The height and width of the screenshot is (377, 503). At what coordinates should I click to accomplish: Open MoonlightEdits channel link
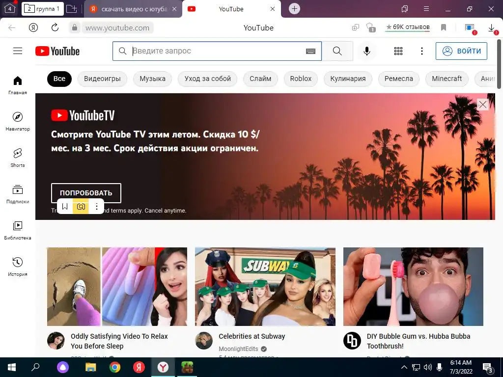[x=238, y=349]
